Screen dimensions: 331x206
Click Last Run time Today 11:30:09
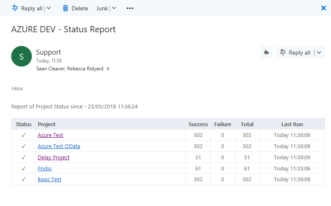tap(292, 158)
